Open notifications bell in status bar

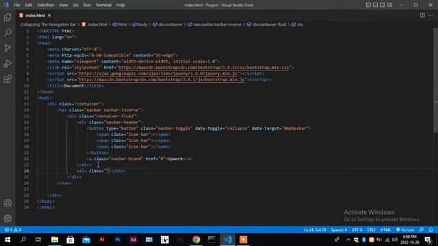click(430, 230)
